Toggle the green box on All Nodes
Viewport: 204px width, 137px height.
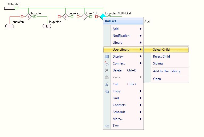point(16,8)
